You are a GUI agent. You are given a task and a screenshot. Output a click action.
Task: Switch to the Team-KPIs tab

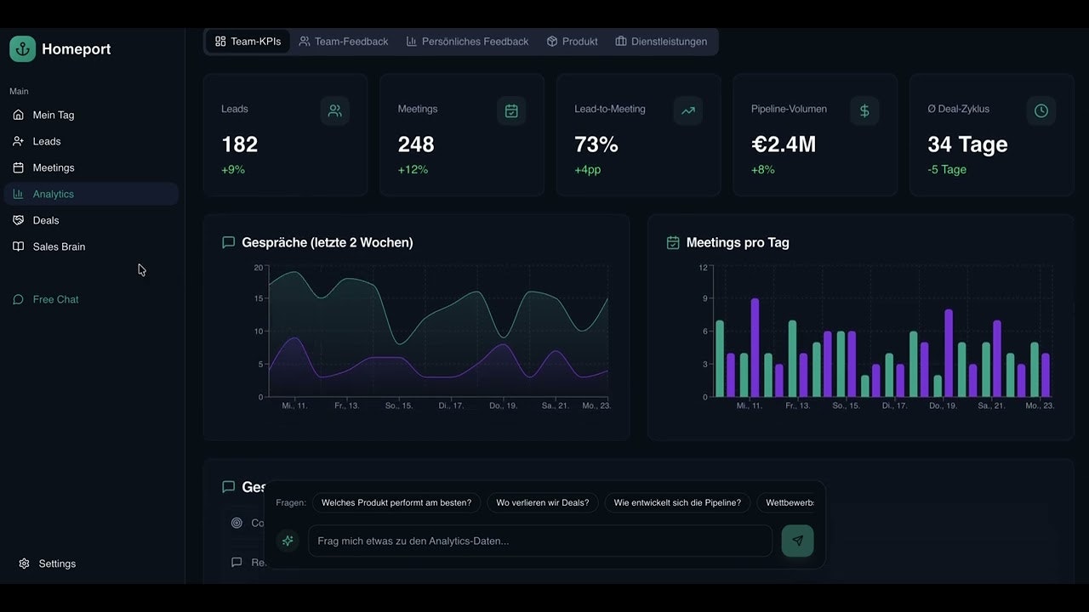248,41
